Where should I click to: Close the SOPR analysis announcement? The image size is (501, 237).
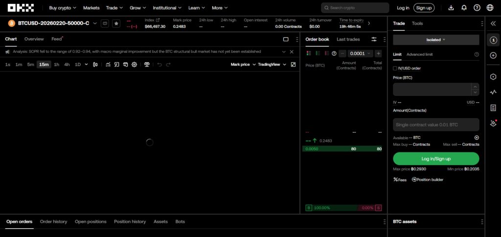292,52
